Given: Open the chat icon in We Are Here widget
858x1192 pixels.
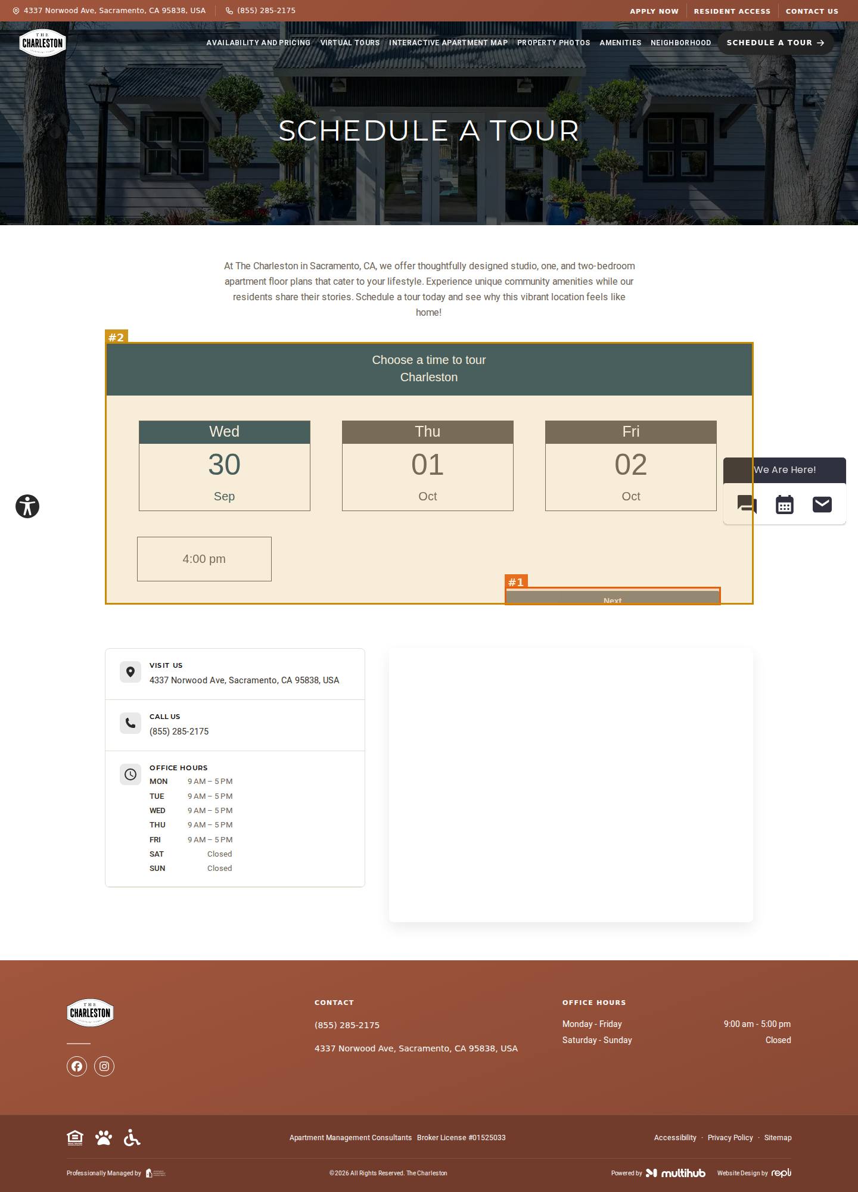Looking at the screenshot, I should pos(747,505).
